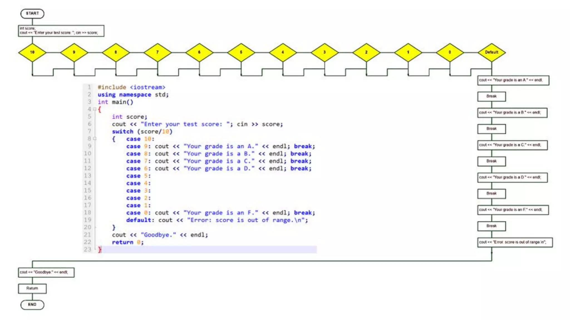Collapse code fold at line 4
The height and width of the screenshot is (320, 570).
click(95, 109)
